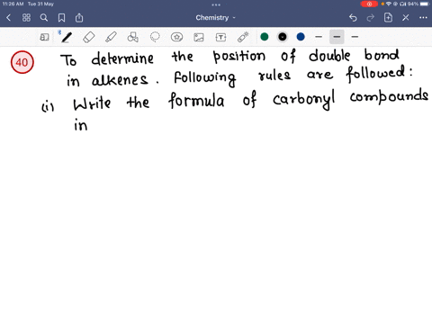
Task: Select the Laser pointer tool
Action: (x=243, y=37)
